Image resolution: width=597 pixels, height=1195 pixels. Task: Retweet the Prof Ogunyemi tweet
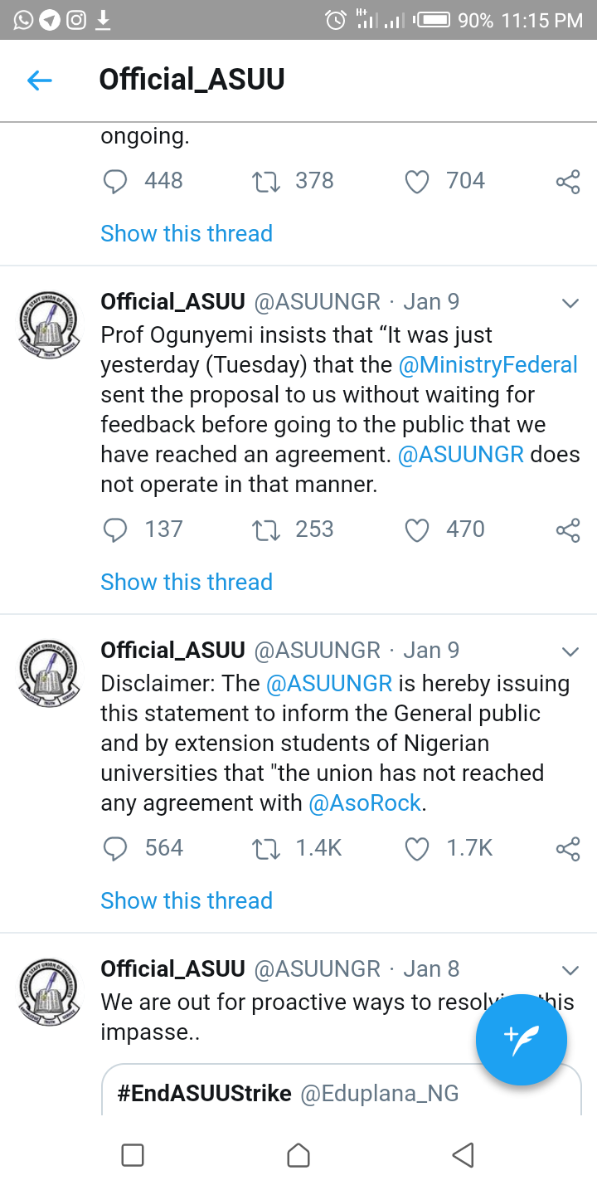[266, 529]
